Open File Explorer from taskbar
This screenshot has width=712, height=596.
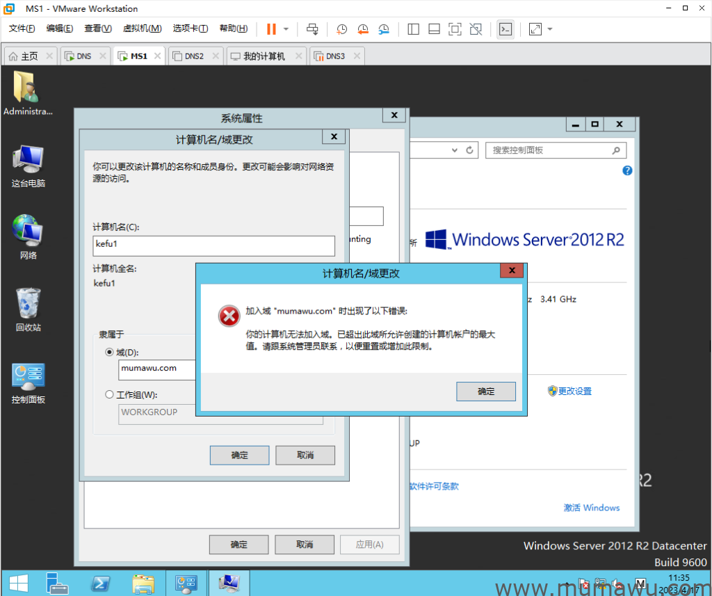point(143,583)
